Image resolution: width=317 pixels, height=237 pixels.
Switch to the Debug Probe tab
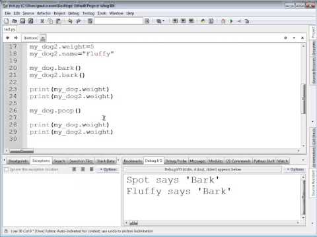(x=176, y=161)
